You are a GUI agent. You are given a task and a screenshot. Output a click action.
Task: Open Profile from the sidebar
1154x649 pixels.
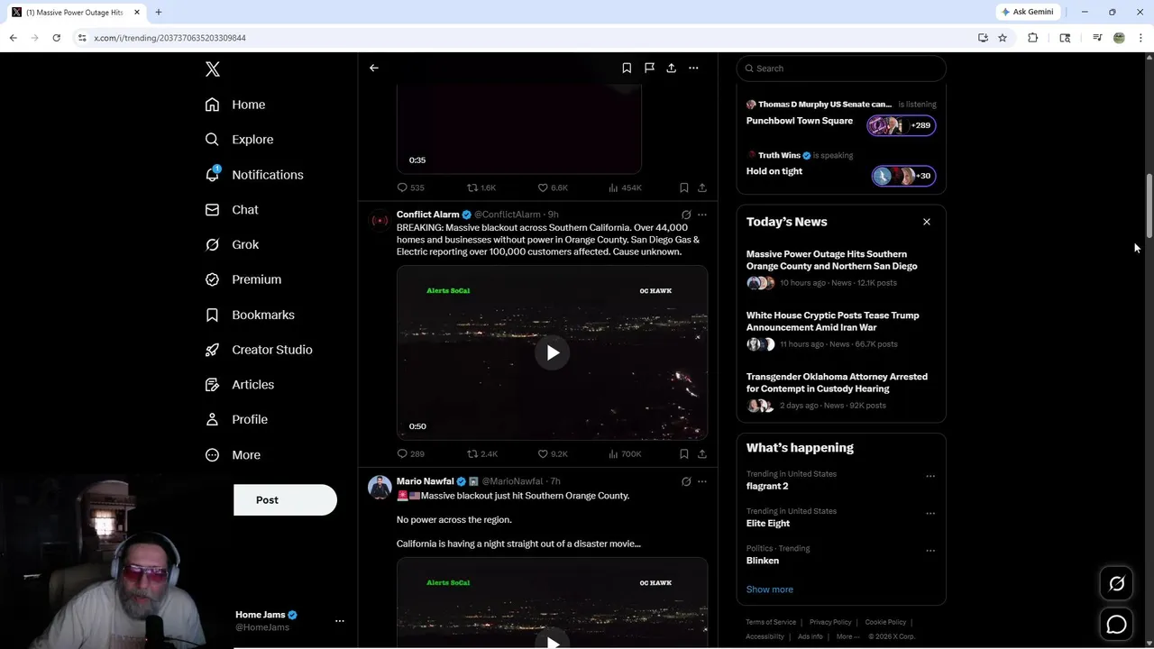236,420
